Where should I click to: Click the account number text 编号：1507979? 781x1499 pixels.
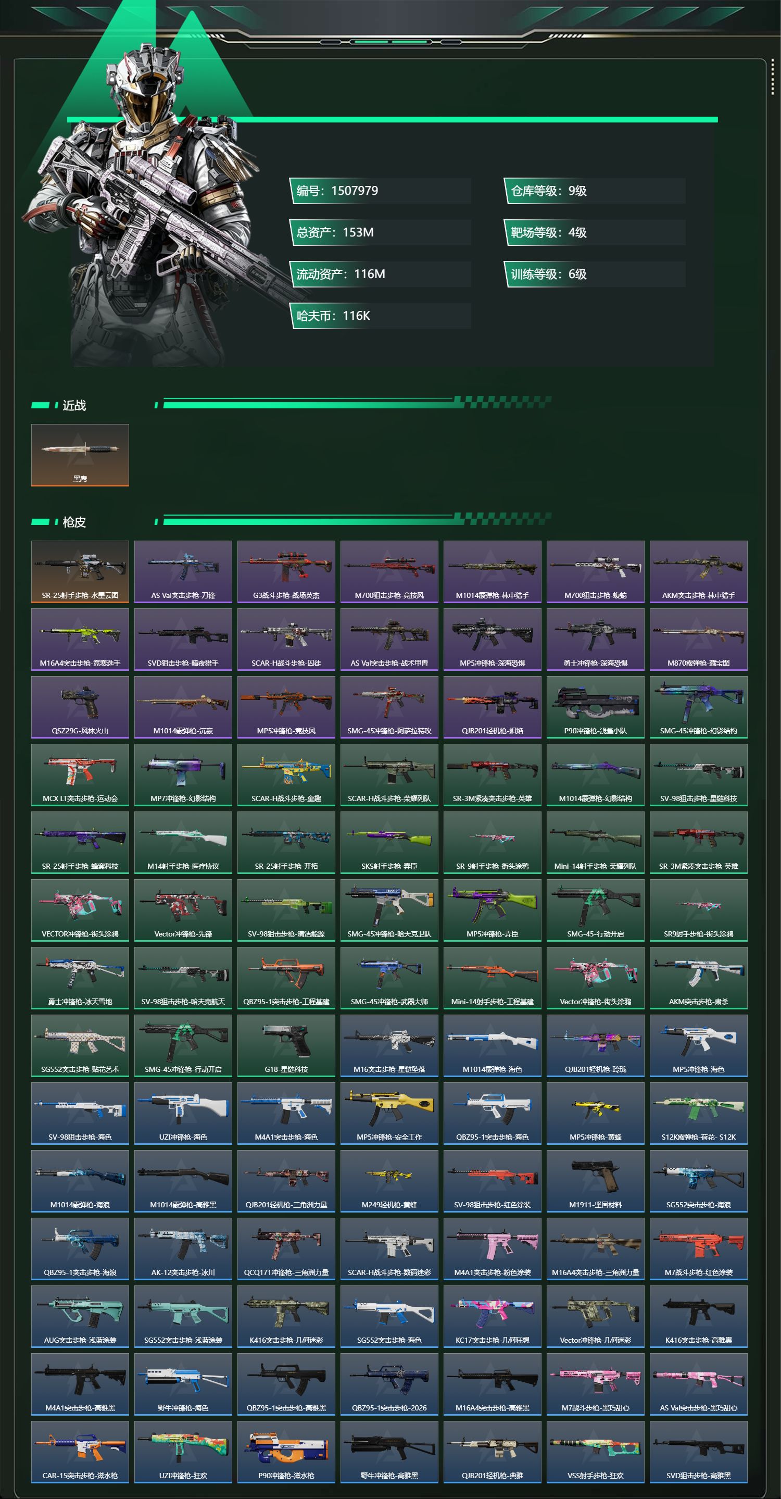[x=337, y=191]
